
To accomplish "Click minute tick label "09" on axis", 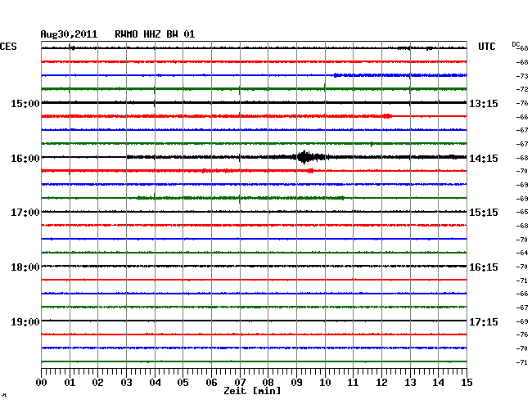I will pyautogui.click(x=296, y=382).
